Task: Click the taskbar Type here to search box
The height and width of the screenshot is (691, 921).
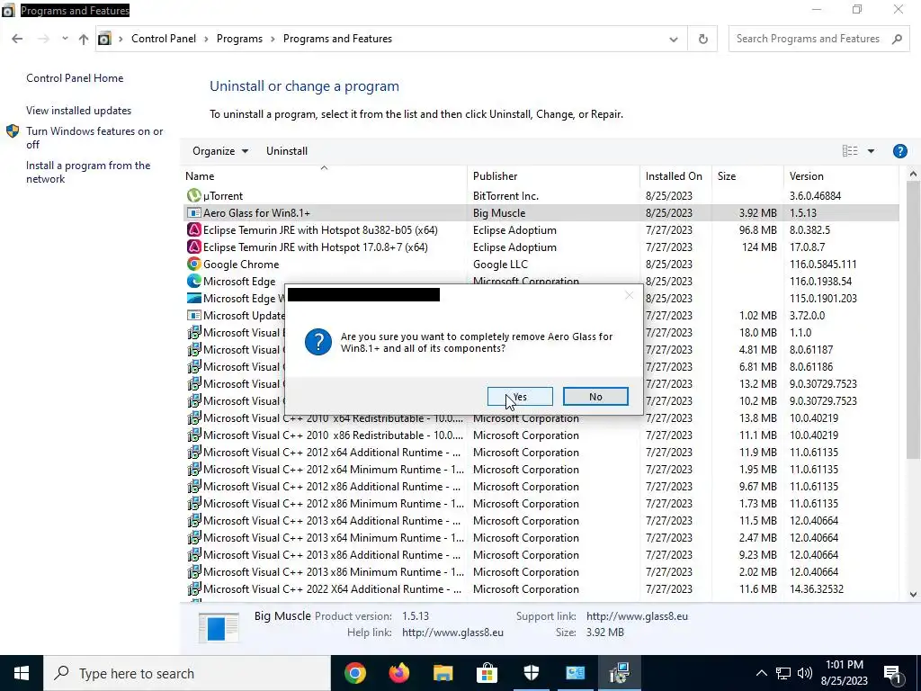Action: [187, 673]
